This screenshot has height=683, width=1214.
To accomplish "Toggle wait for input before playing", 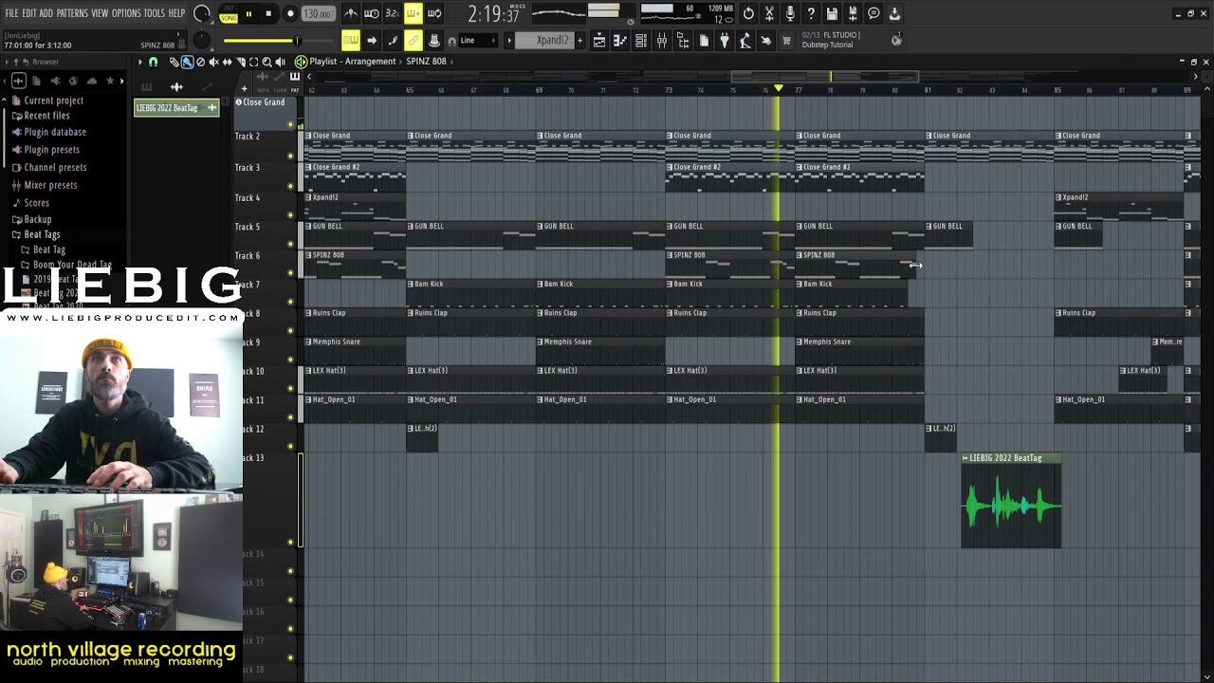I will tap(372, 13).
